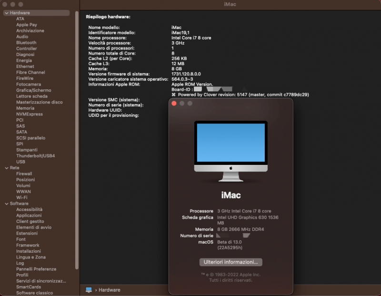The image size is (381, 296).
Task: Click the sidebar vertical scrollbar
Action: coord(77,140)
